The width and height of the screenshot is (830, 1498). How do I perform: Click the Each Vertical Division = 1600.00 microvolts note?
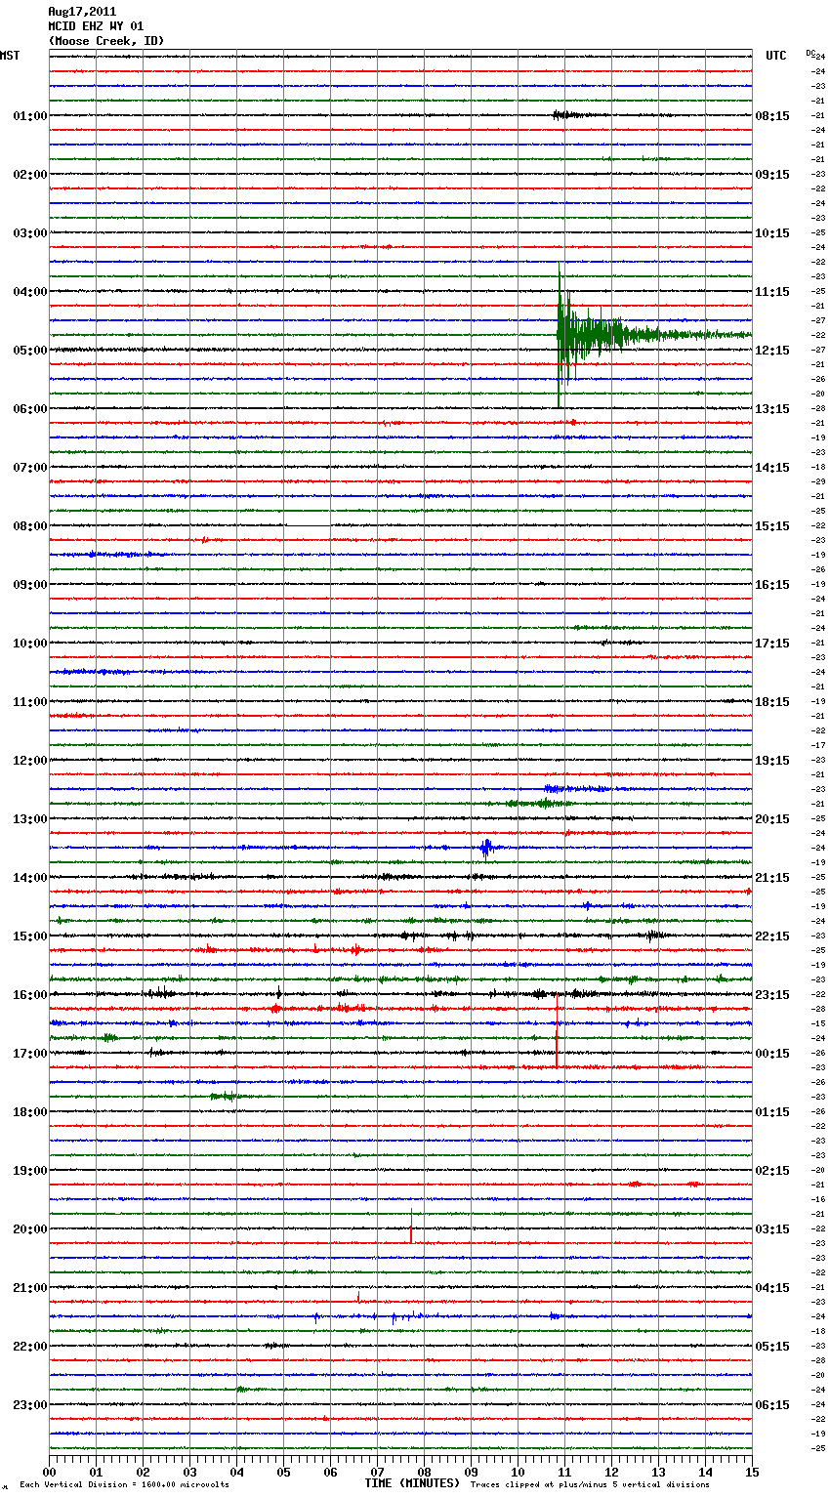(124, 1485)
